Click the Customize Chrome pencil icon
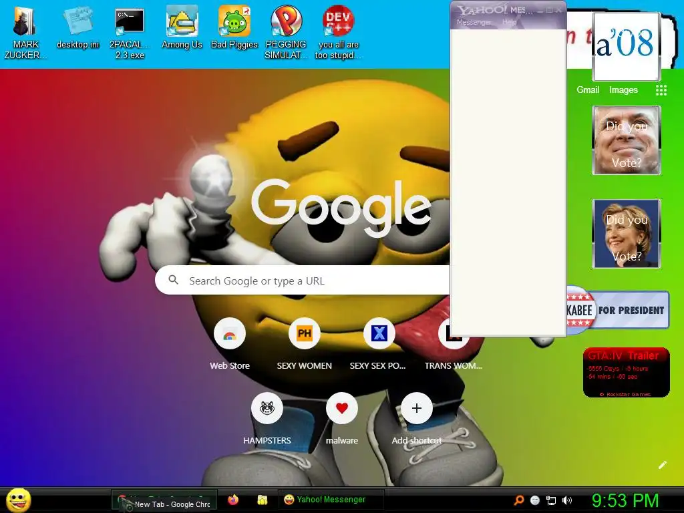The height and width of the screenshot is (513, 684). click(662, 465)
